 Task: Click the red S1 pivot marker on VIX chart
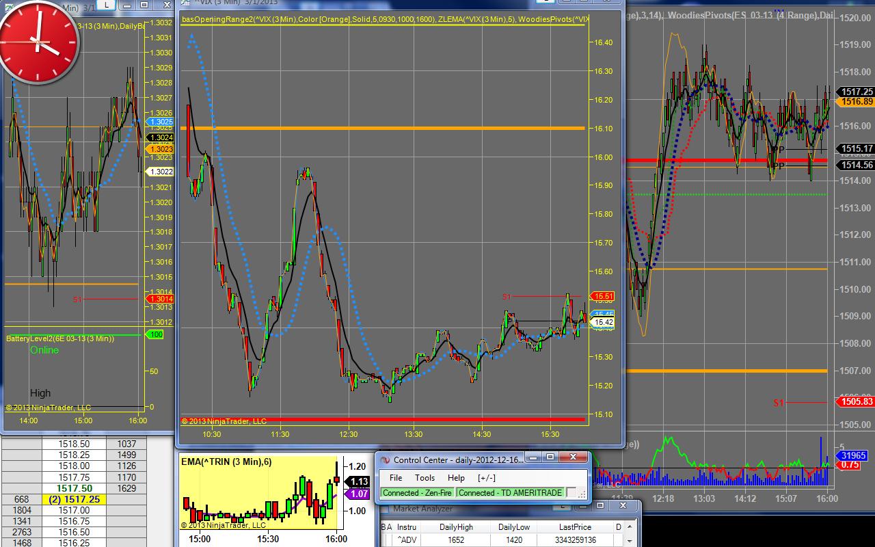click(507, 297)
